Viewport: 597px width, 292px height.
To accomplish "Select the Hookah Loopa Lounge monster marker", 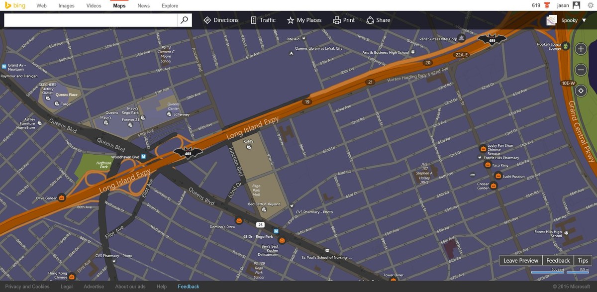I will (566, 46).
